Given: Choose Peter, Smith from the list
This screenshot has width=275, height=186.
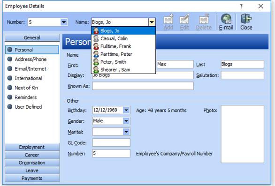Looking at the screenshot, I should (123, 62).
